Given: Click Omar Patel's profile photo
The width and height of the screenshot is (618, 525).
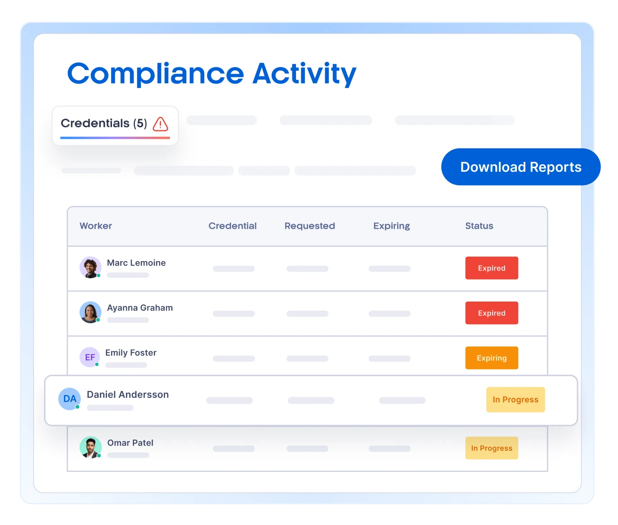Looking at the screenshot, I should coord(90,447).
